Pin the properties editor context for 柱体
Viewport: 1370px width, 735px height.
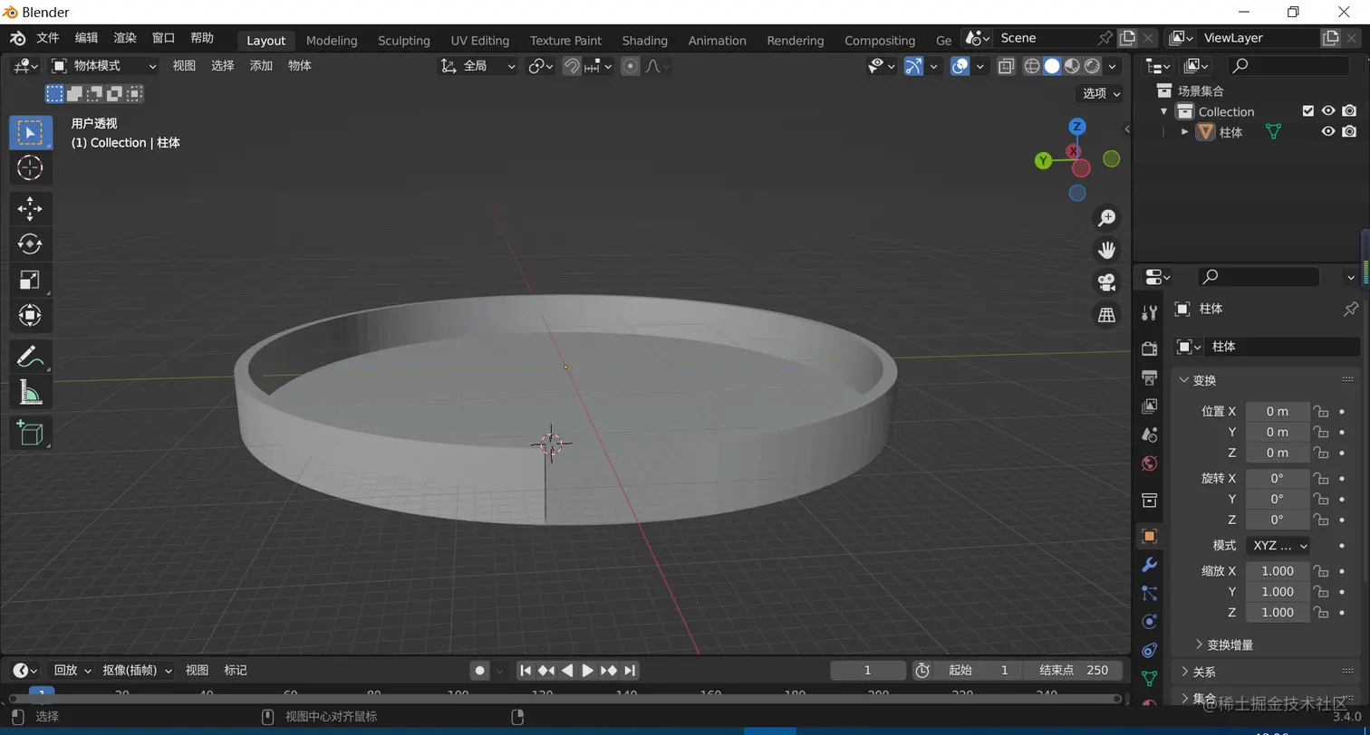tap(1350, 310)
